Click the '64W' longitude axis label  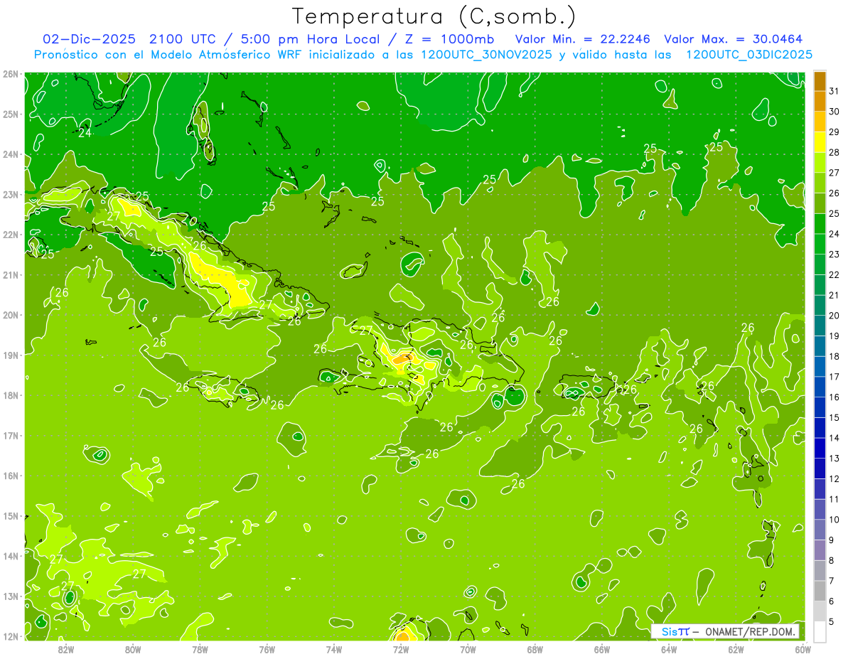point(669,649)
